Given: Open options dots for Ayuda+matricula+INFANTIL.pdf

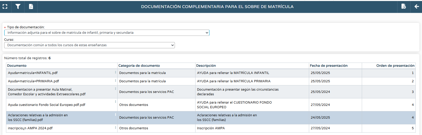Looking at the screenshot, I should (115, 72).
